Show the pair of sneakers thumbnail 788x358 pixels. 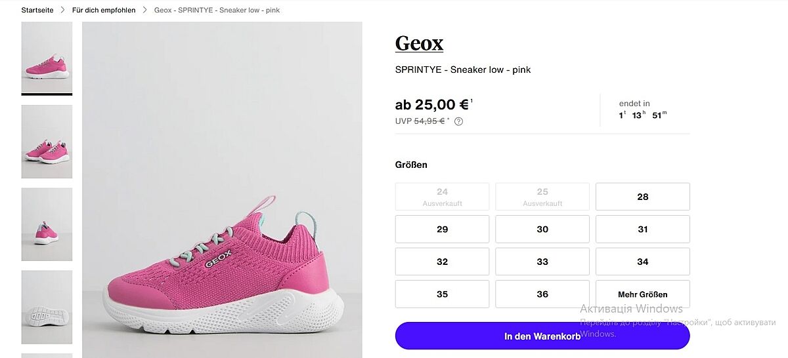[x=47, y=142]
